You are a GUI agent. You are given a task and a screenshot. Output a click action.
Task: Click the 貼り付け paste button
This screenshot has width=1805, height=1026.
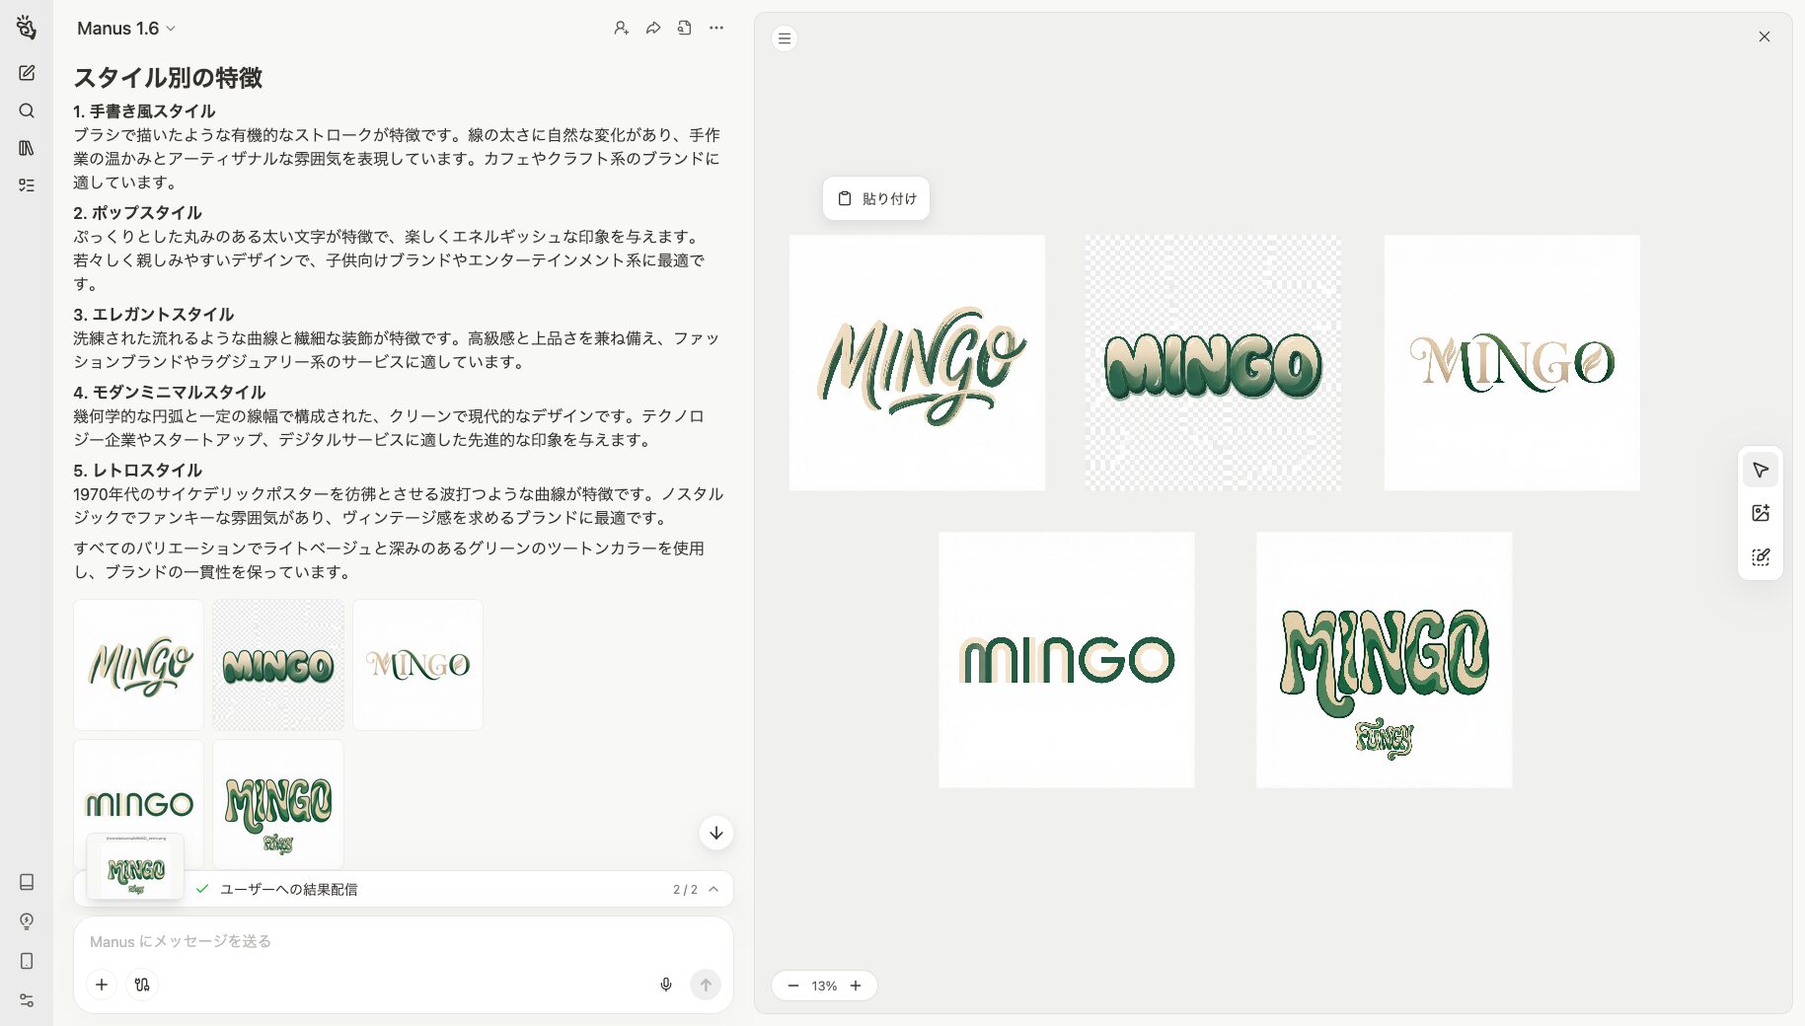tap(875, 198)
